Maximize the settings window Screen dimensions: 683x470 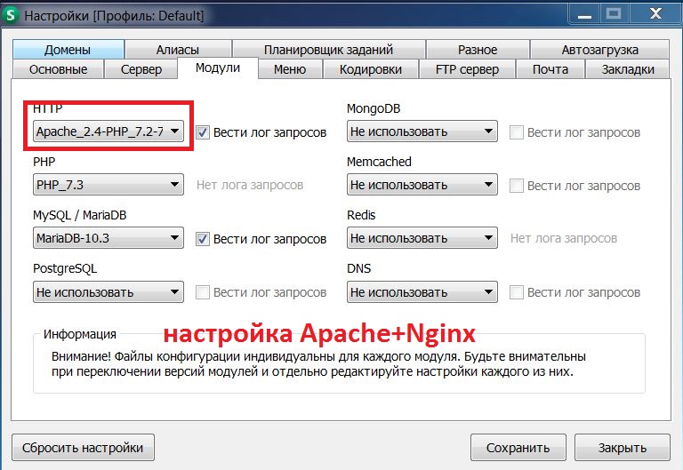pyautogui.click(x=612, y=13)
